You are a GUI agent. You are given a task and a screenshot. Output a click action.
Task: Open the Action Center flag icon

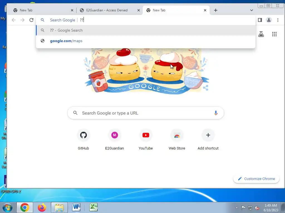click(243, 208)
